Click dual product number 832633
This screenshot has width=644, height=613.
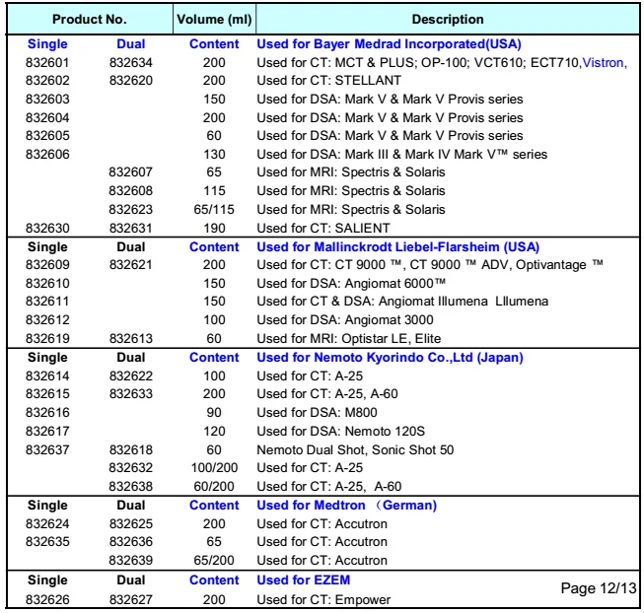(131, 394)
